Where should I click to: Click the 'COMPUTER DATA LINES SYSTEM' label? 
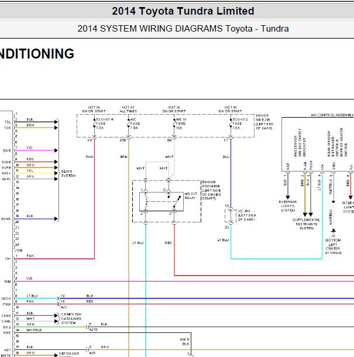[71, 318]
